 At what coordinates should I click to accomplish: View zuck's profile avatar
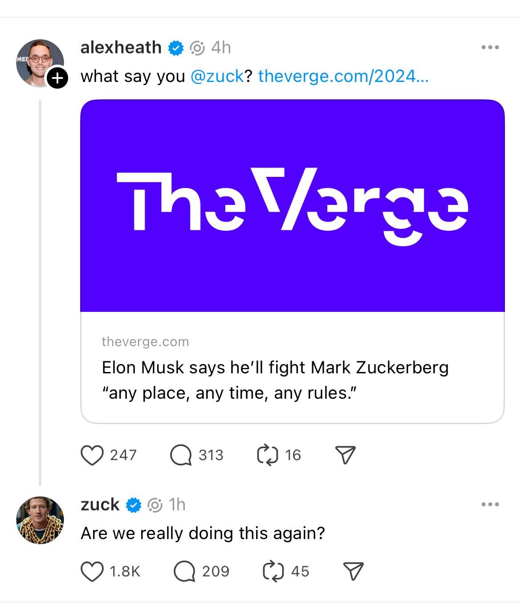[x=40, y=520]
